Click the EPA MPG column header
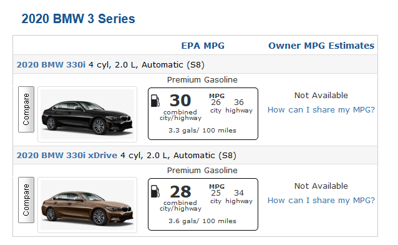This screenshot has width=398, height=245. (x=203, y=46)
